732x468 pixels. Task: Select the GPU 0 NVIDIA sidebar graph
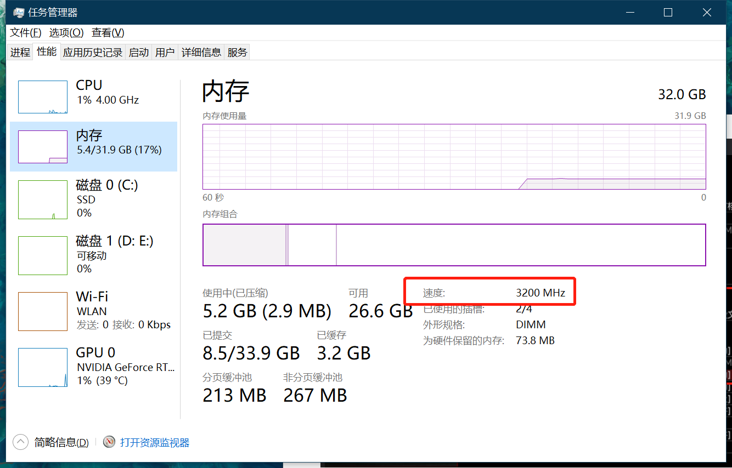[93, 366]
